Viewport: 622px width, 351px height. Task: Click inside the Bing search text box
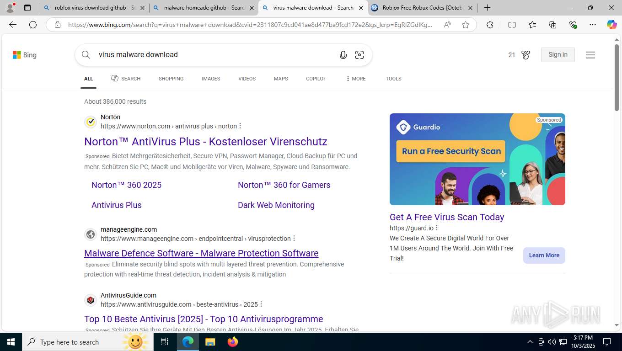[x=215, y=55]
